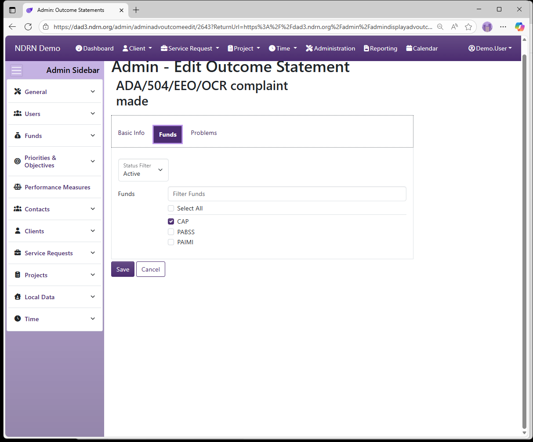Uncheck the CAP fund checkbox

click(x=171, y=221)
